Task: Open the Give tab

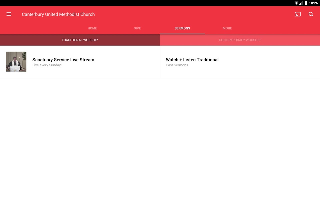Action: (x=137, y=28)
